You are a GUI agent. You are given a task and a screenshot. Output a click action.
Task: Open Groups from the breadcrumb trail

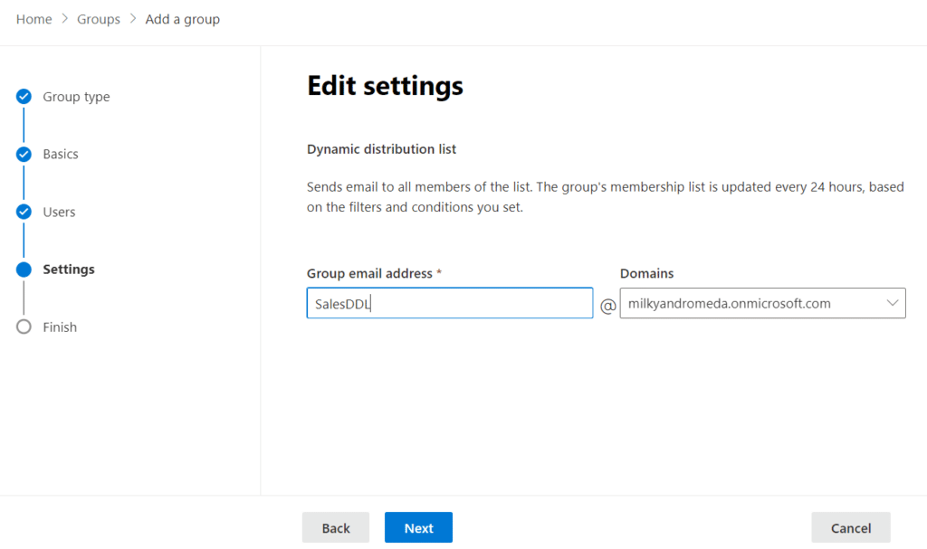99,19
